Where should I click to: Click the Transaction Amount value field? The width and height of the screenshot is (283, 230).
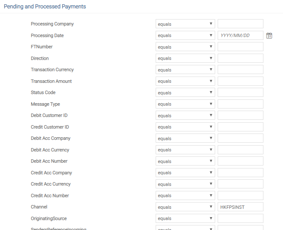tap(240, 81)
